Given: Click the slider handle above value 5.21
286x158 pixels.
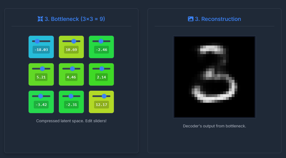Looking at the screenshot, I should 42,69.
